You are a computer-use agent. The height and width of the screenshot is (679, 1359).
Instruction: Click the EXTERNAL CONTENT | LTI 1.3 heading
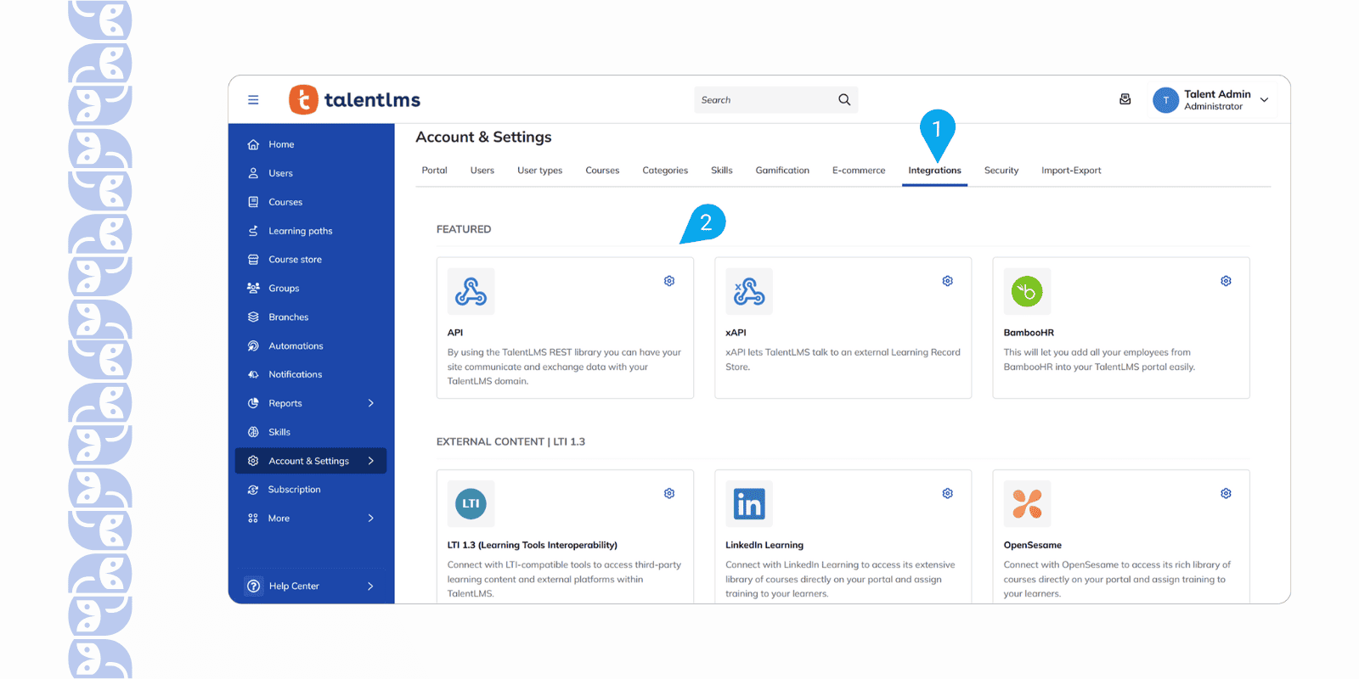click(510, 441)
